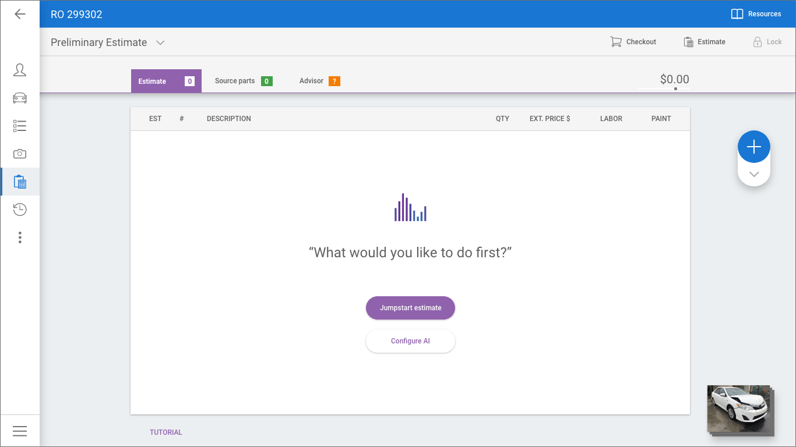The height and width of the screenshot is (447, 796).
Task: Select the Estimate tab
Action: coord(165,81)
